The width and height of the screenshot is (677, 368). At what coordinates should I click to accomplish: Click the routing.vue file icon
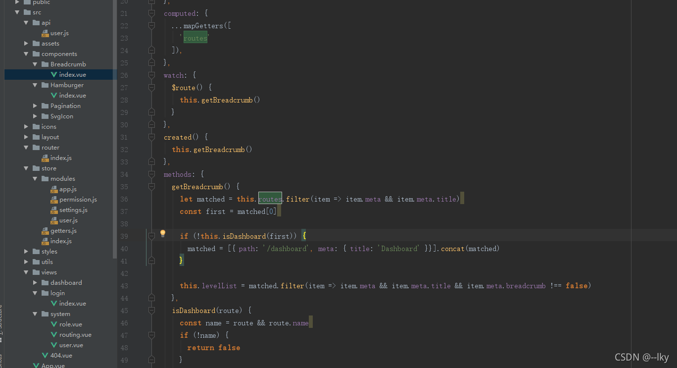[54, 335]
